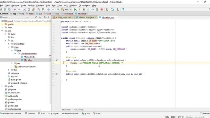The width and height of the screenshot is (210, 118).
Task: Click the Project panel settings gear
Action: (x=45, y=17)
